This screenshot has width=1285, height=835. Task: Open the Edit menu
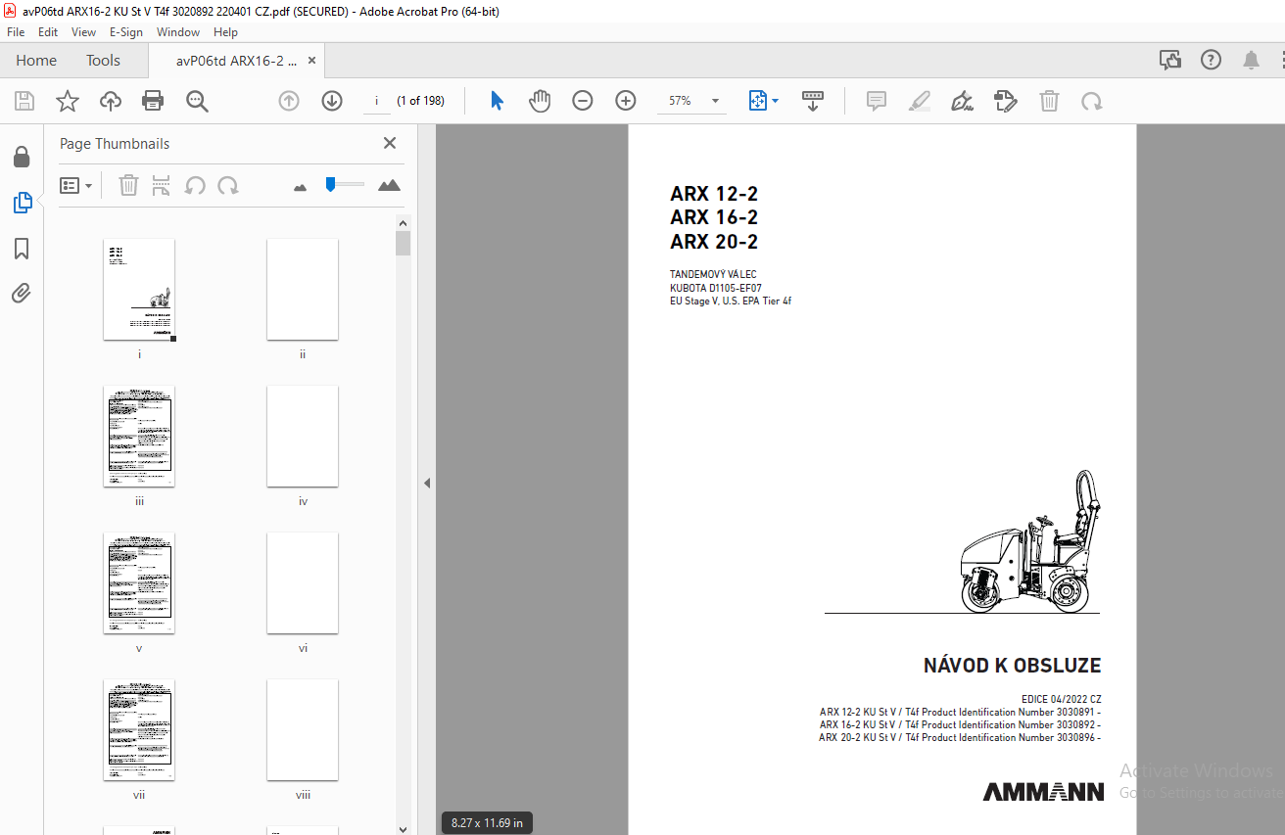[x=48, y=32]
